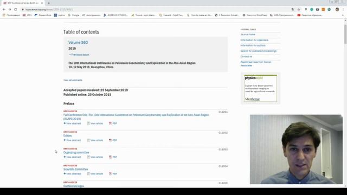Open PDF for the Editors entry
The image size is (347, 195).
pyautogui.click(x=113, y=140)
